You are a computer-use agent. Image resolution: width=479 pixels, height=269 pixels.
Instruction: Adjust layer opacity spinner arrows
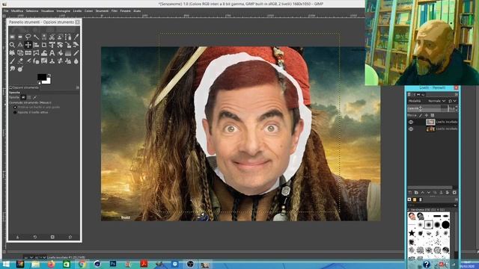coord(457,108)
